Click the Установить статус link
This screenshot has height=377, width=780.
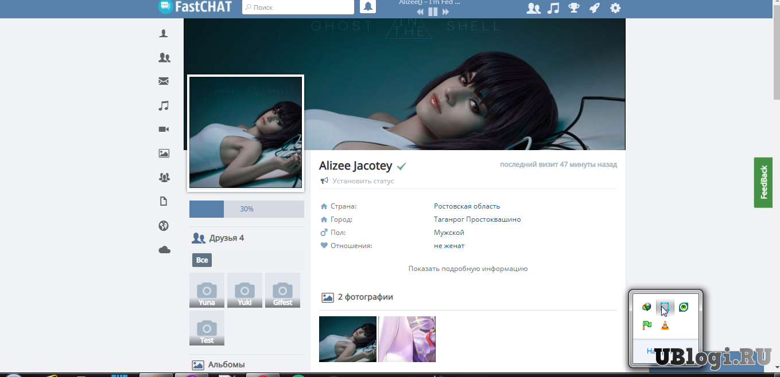[x=363, y=181]
